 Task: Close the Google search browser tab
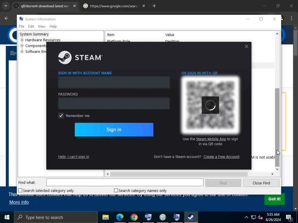(144, 6)
